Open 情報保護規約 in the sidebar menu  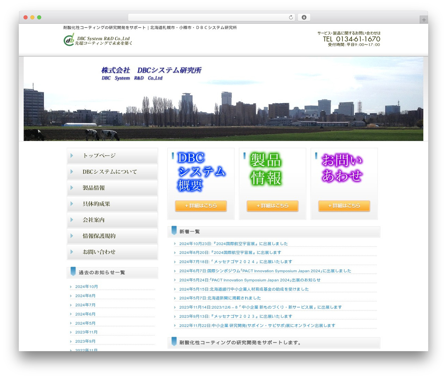point(112,236)
